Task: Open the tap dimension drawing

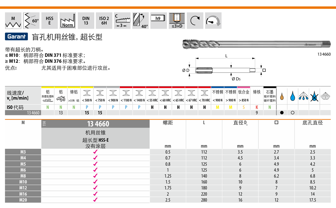Action: click(x=224, y=68)
